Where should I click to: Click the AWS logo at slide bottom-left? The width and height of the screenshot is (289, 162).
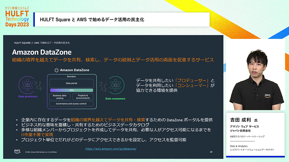pyautogui.click(x=17, y=151)
